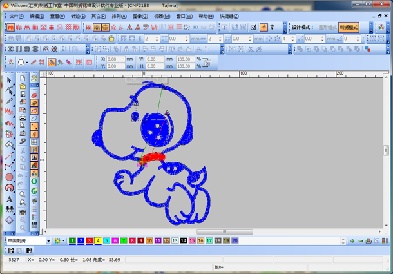This screenshot has height=274, width=393.
Task: Open the 机器(M) menu
Action: pyautogui.click(x=162, y=16)
